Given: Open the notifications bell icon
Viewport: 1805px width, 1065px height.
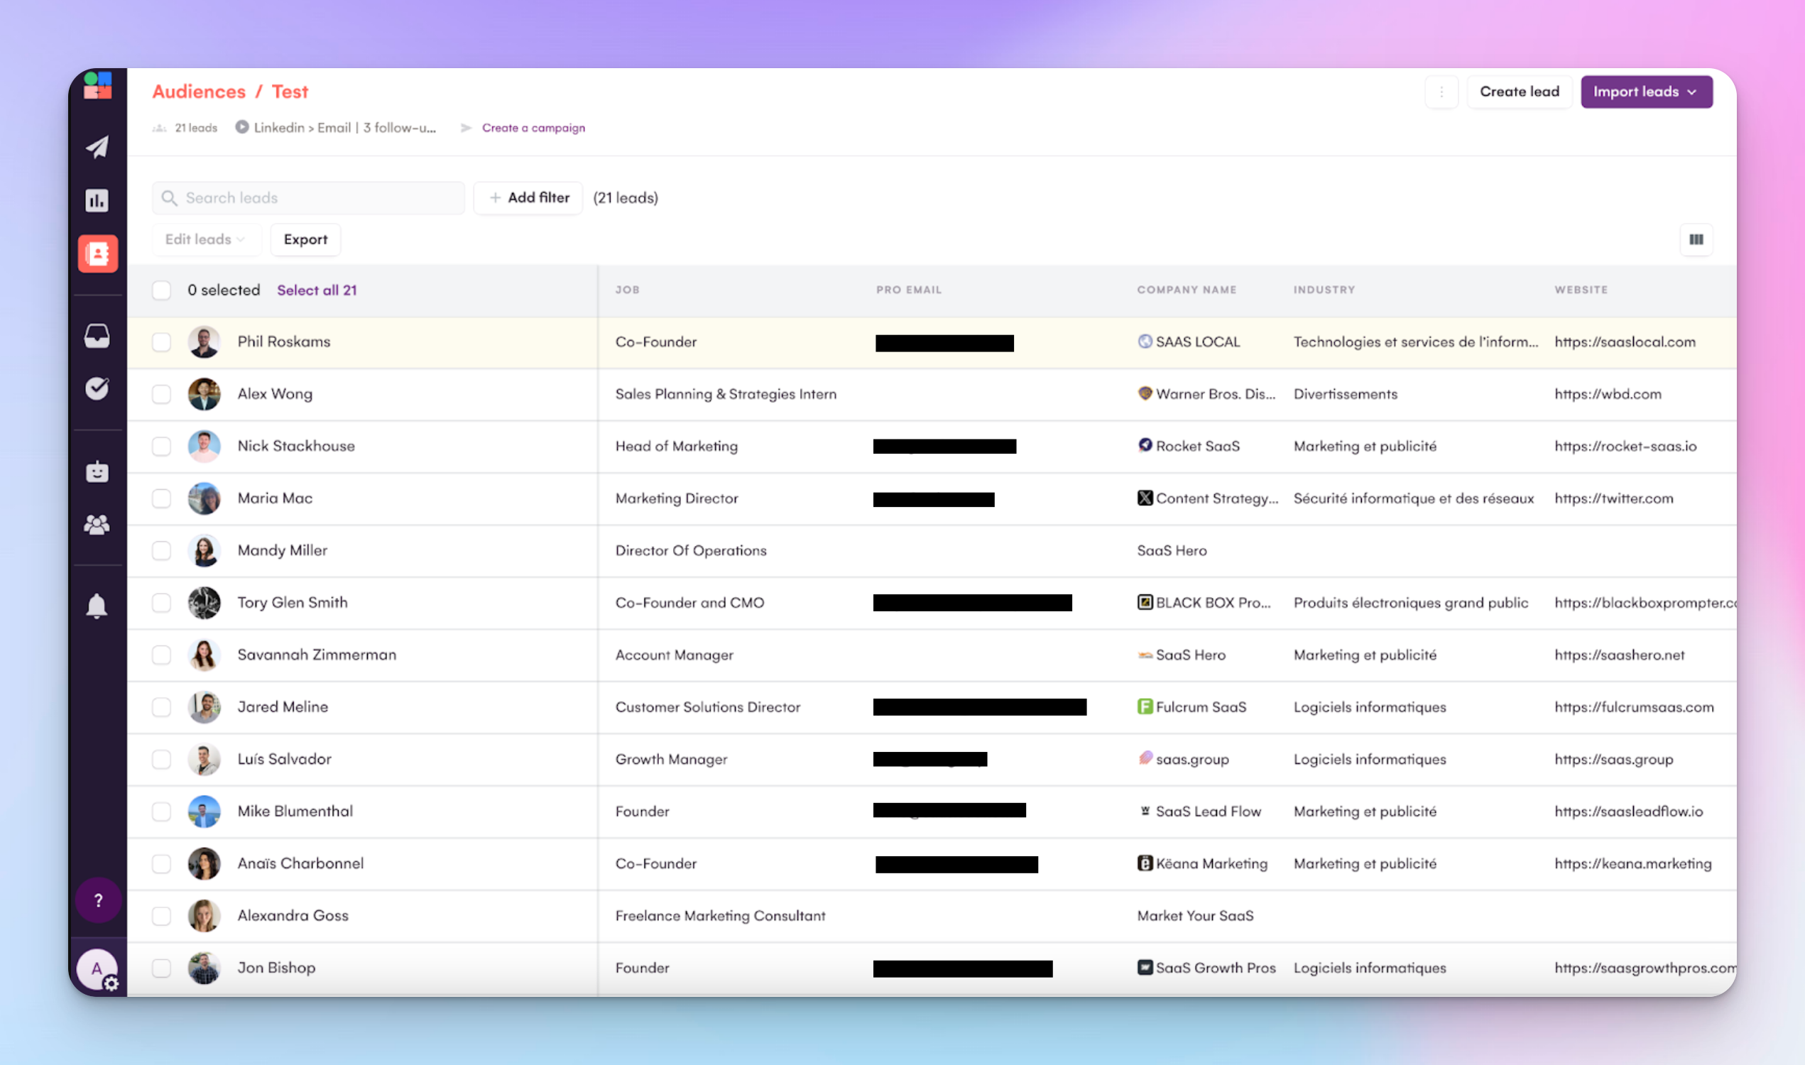Looking at the screenshot, I should (x=97, y=606).
